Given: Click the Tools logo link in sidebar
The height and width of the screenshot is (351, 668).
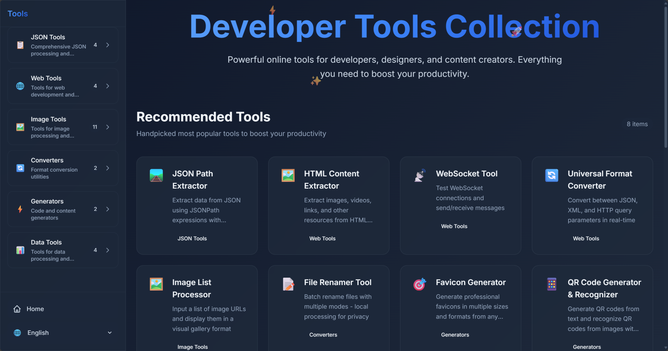Looking at the screenshot, I should (x=18, y=14).
